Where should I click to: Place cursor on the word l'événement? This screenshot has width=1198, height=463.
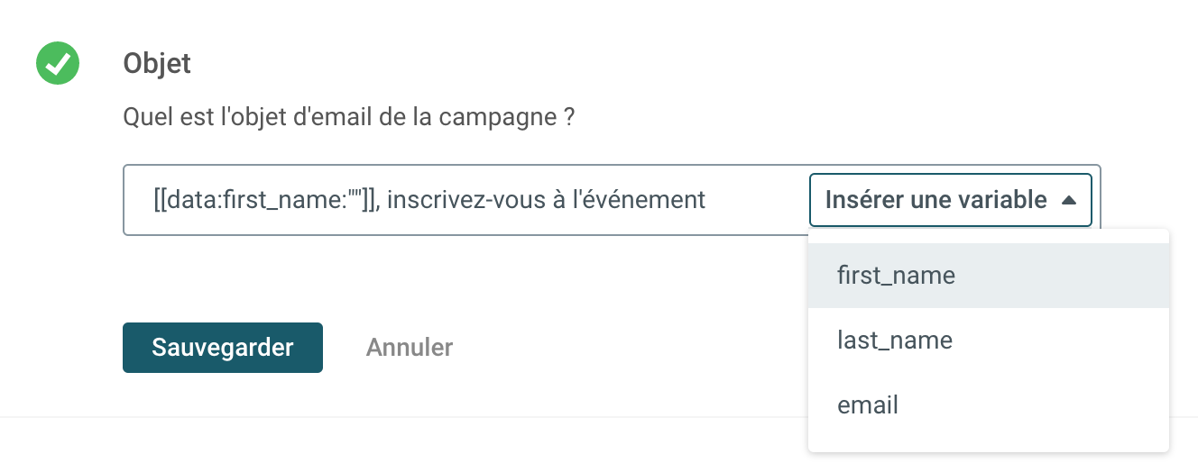[645, 199]
